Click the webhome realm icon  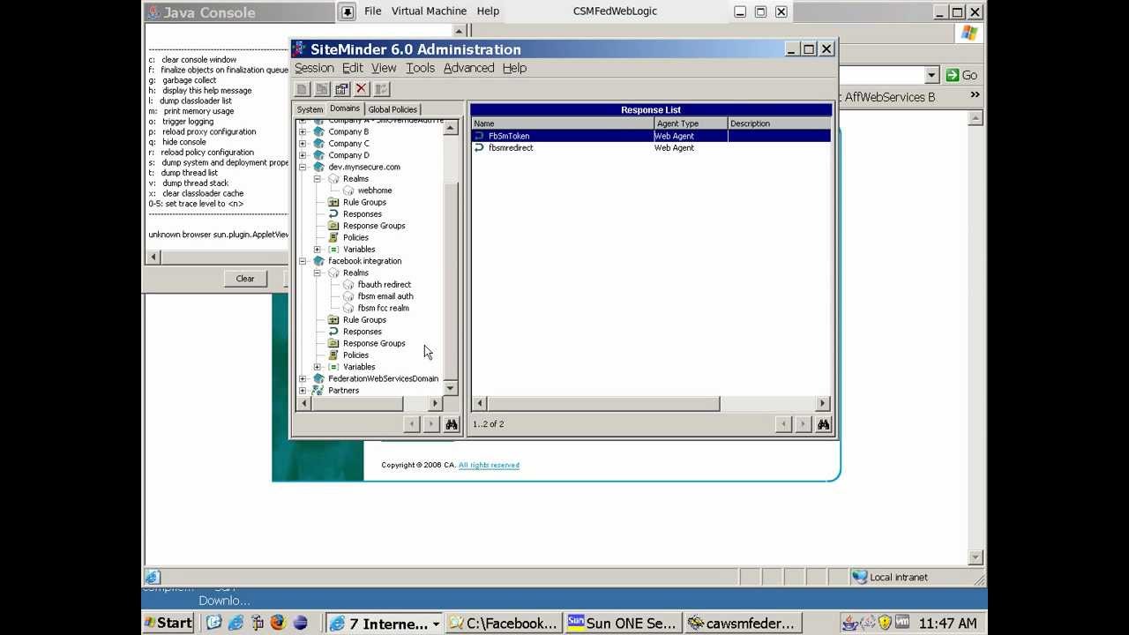tap(348, 190)
